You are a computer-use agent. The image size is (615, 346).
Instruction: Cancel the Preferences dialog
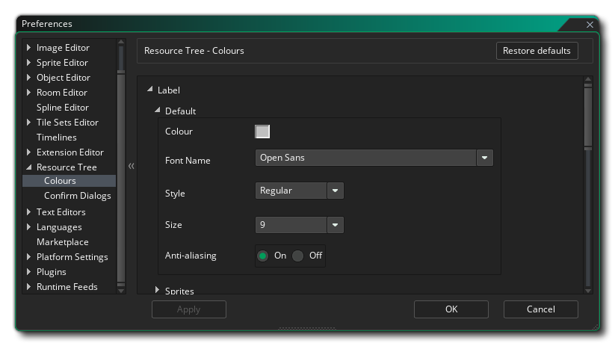coord(540,309)
